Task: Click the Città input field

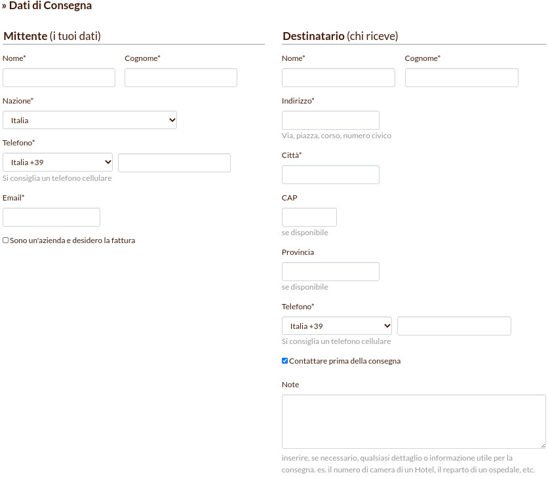Action: pos(330,174)
